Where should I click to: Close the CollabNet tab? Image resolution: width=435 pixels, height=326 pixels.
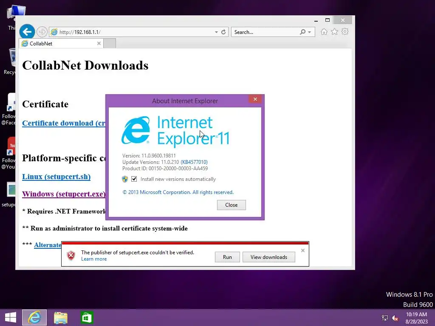(99, 43)
